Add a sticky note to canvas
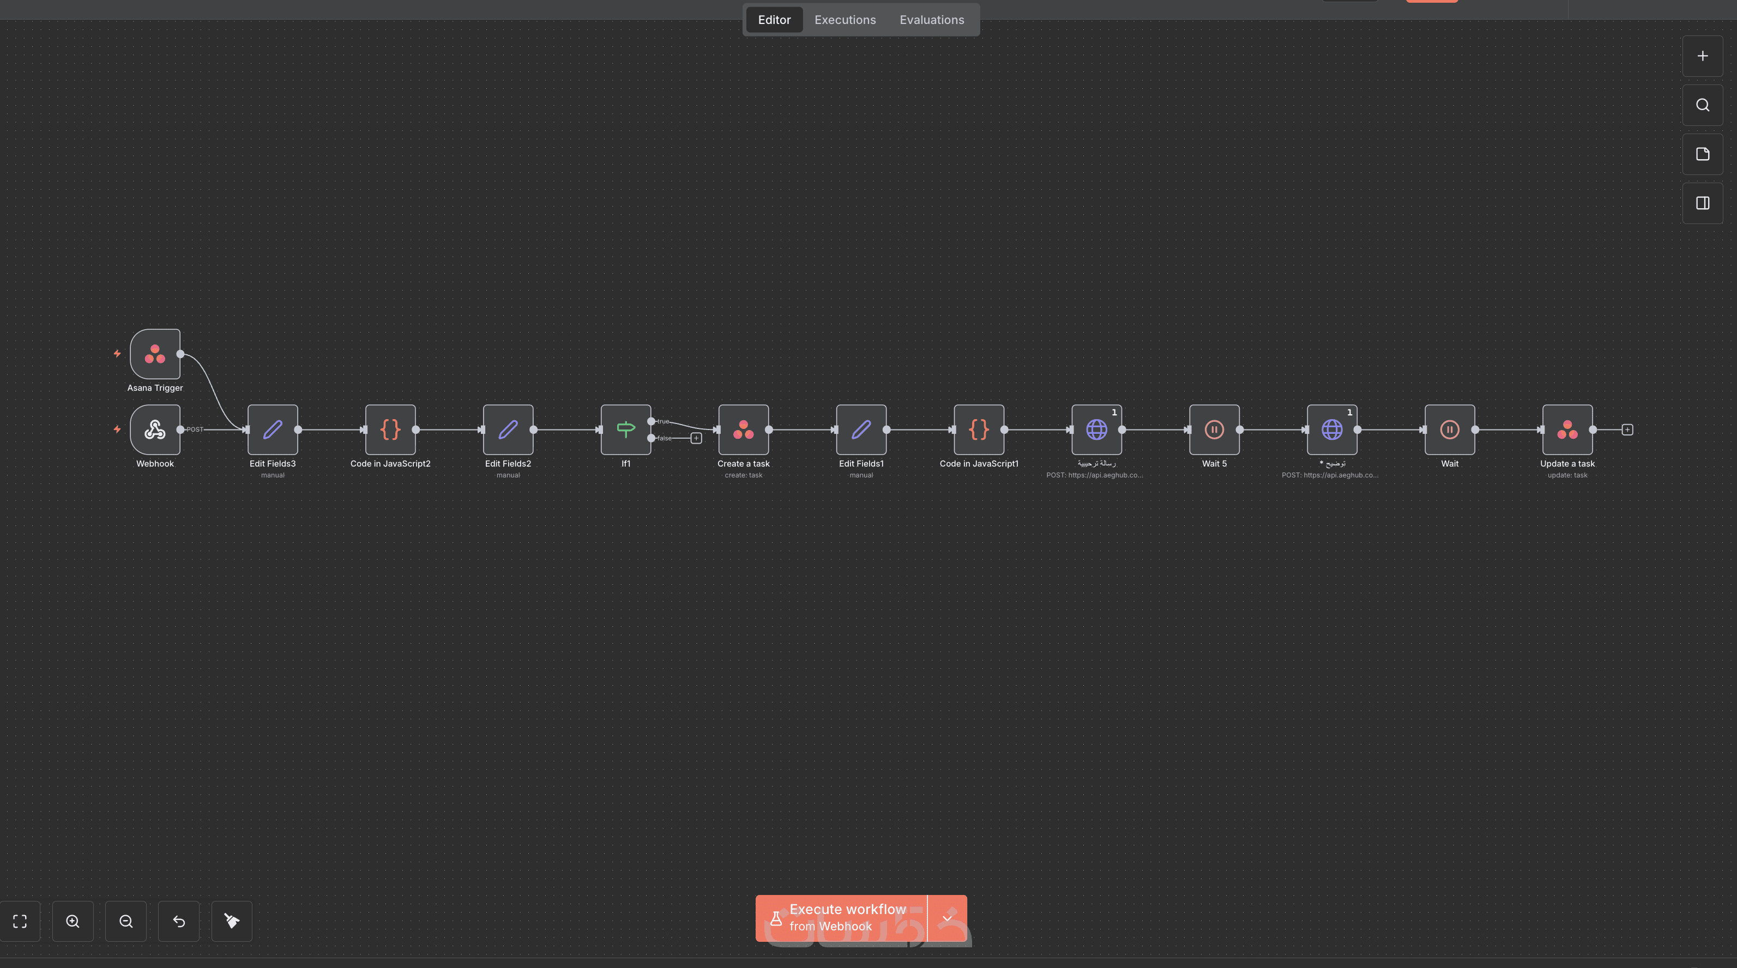The image size is (1737, 968). coord(1702,154)
